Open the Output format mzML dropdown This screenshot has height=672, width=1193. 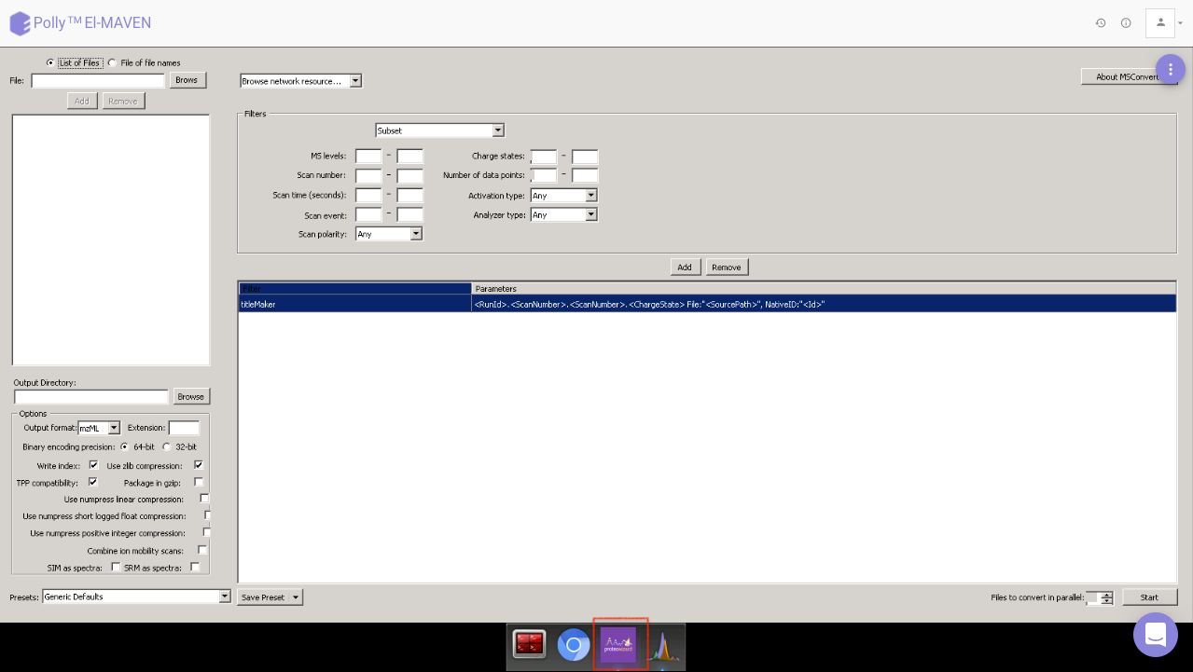click(100, 428)
